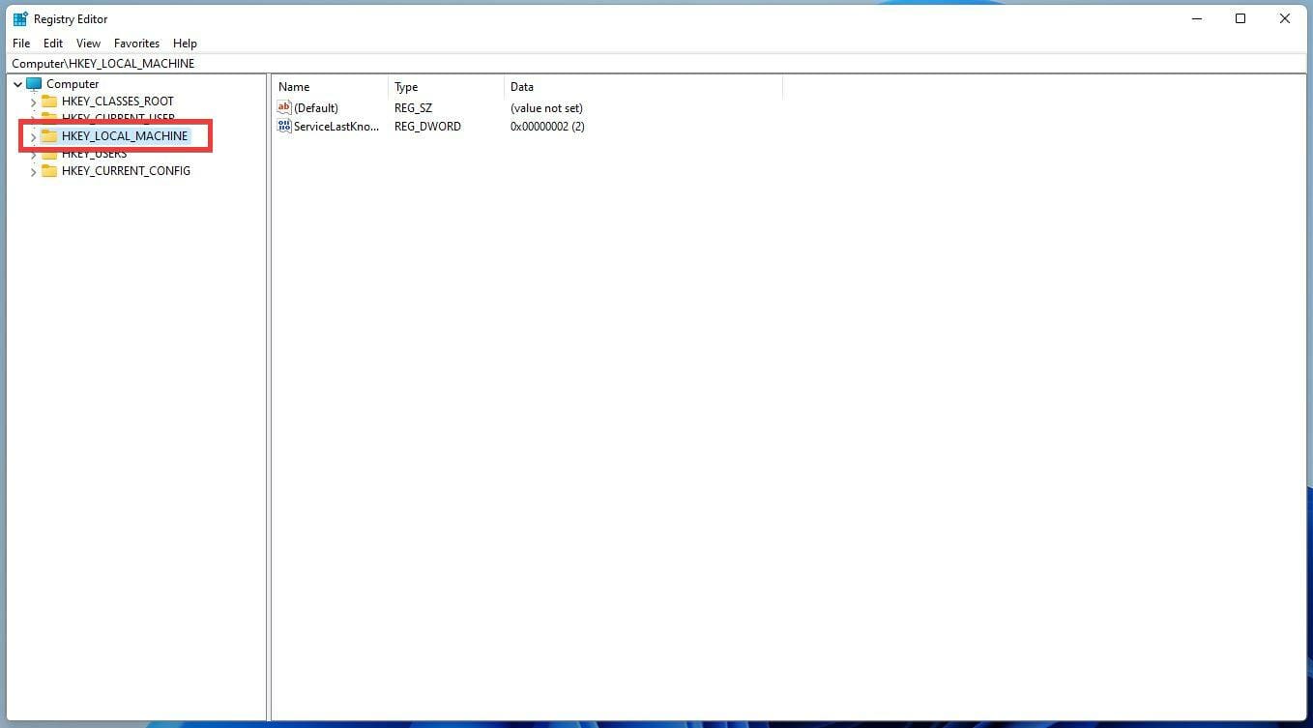1313x728 pixels.
Task: Select the HKEY_USERS tree label
Action: tap(94, 154)
